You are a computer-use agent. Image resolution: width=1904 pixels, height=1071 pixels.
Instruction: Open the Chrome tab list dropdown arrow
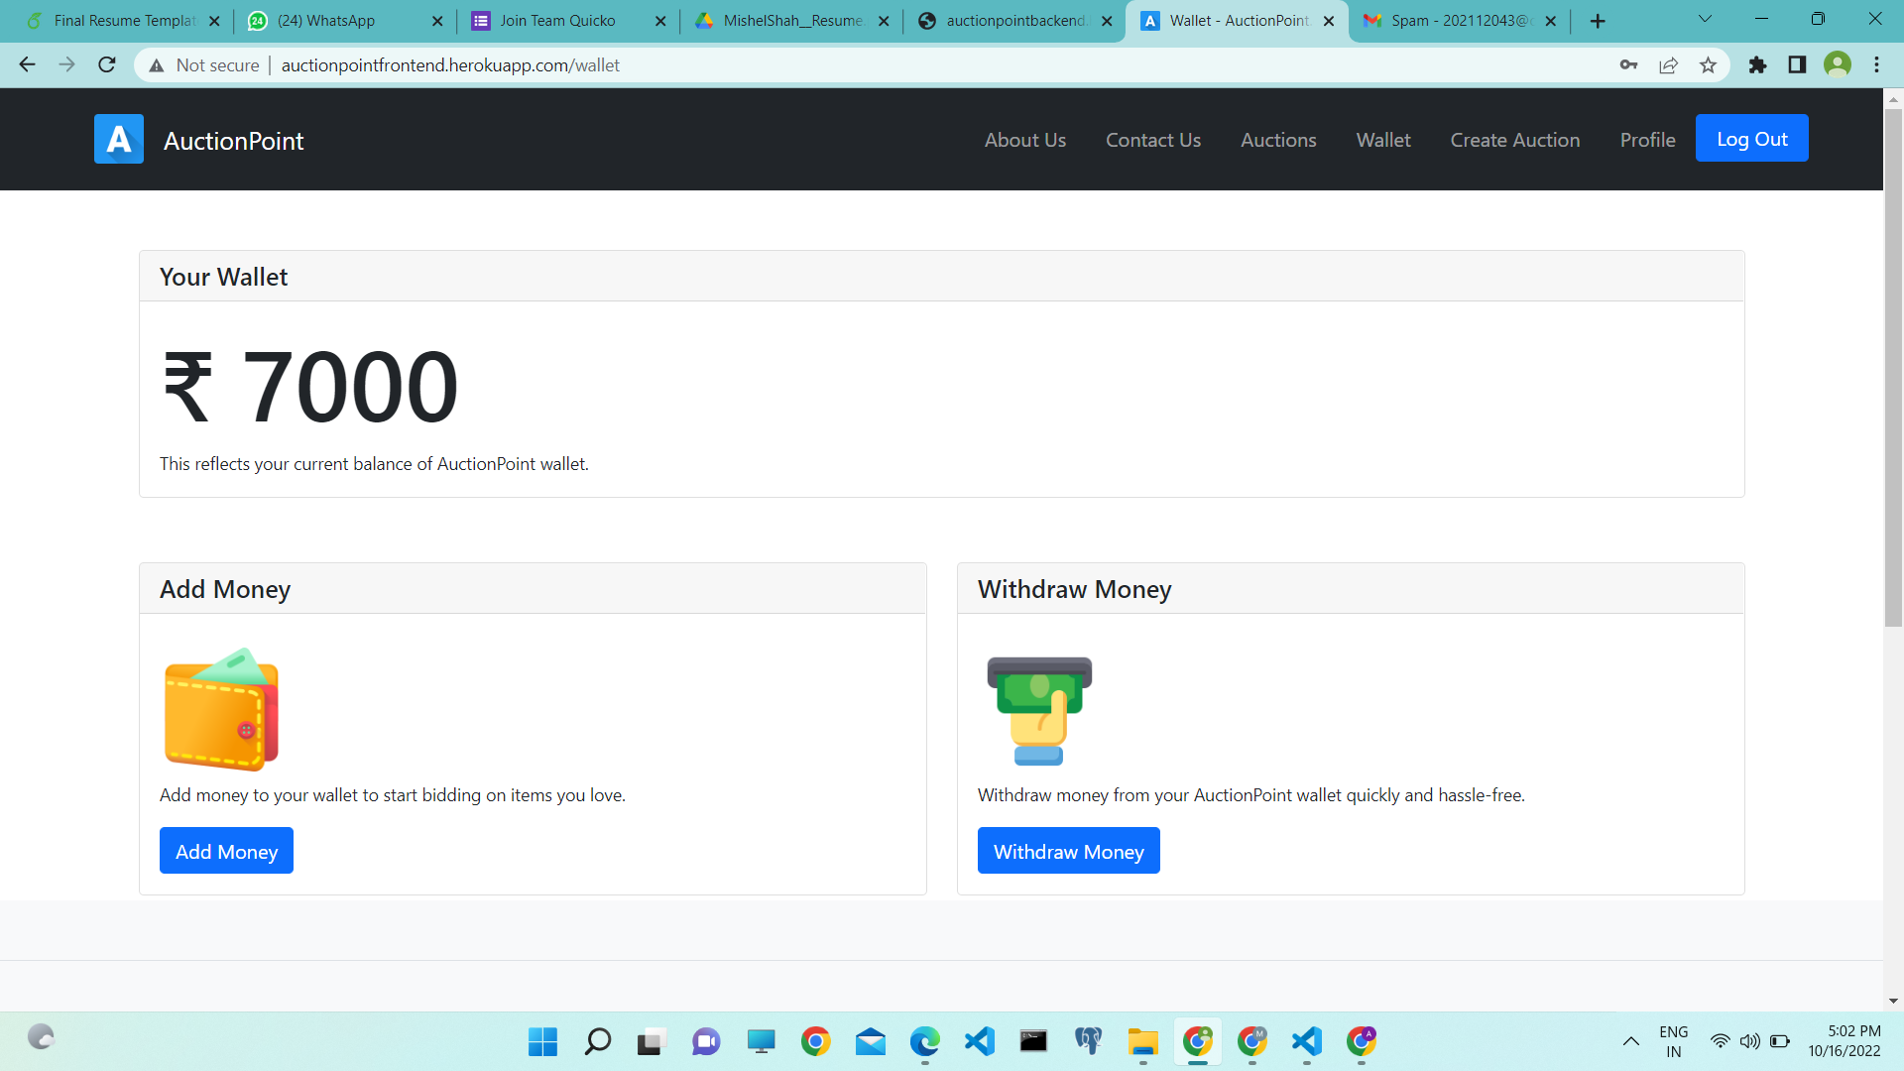[x=1705, y=18]
